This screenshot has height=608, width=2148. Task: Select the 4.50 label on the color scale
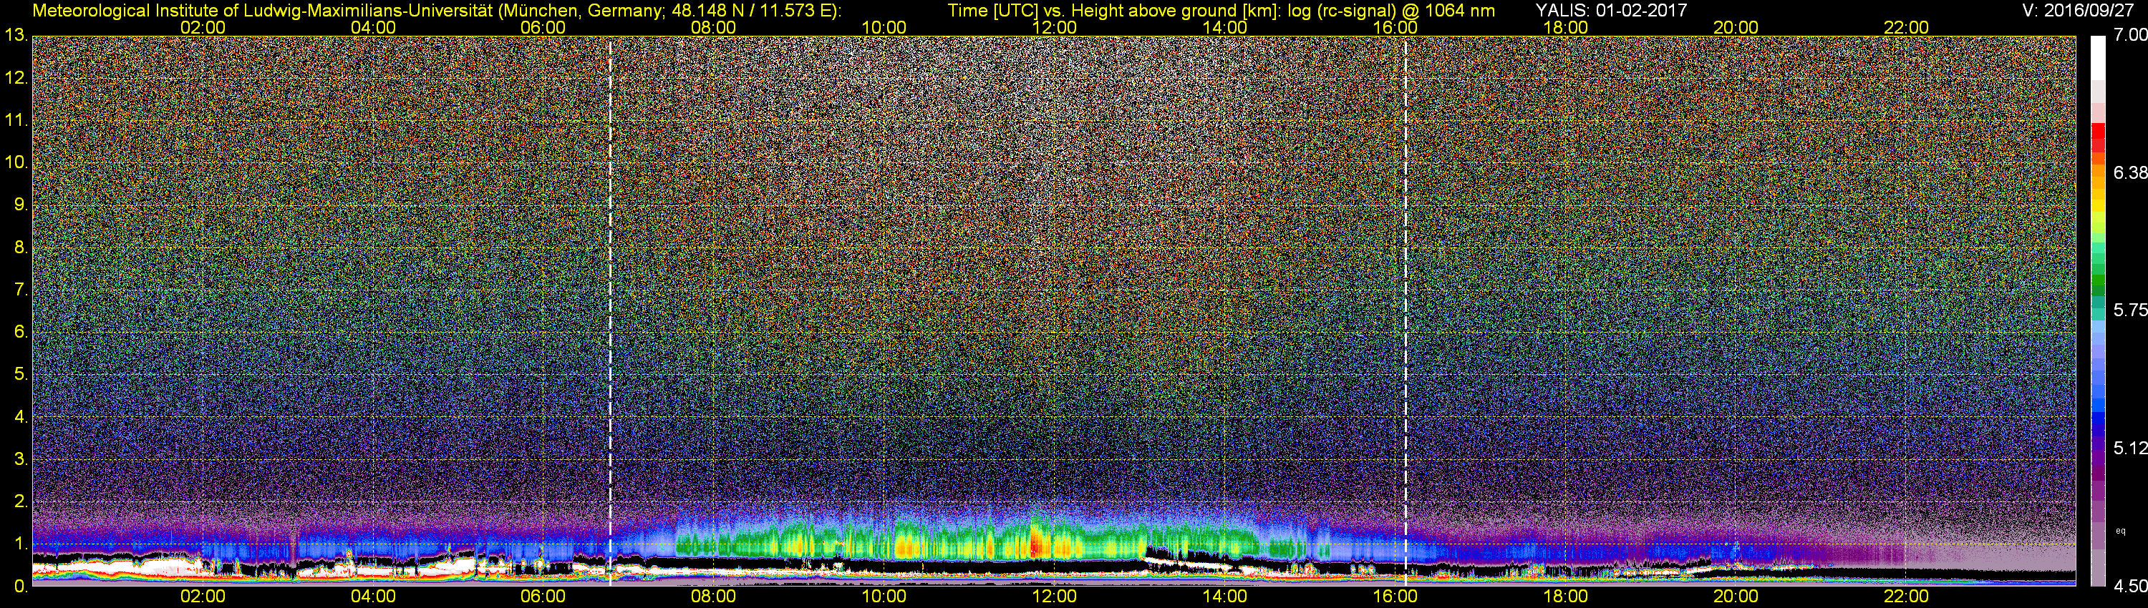(x=2129, y=587)
